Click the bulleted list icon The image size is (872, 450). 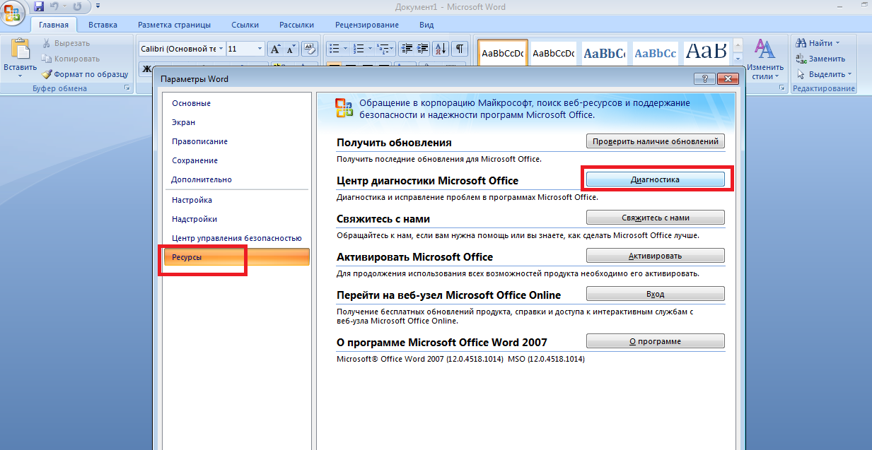(x=335, y=49)
